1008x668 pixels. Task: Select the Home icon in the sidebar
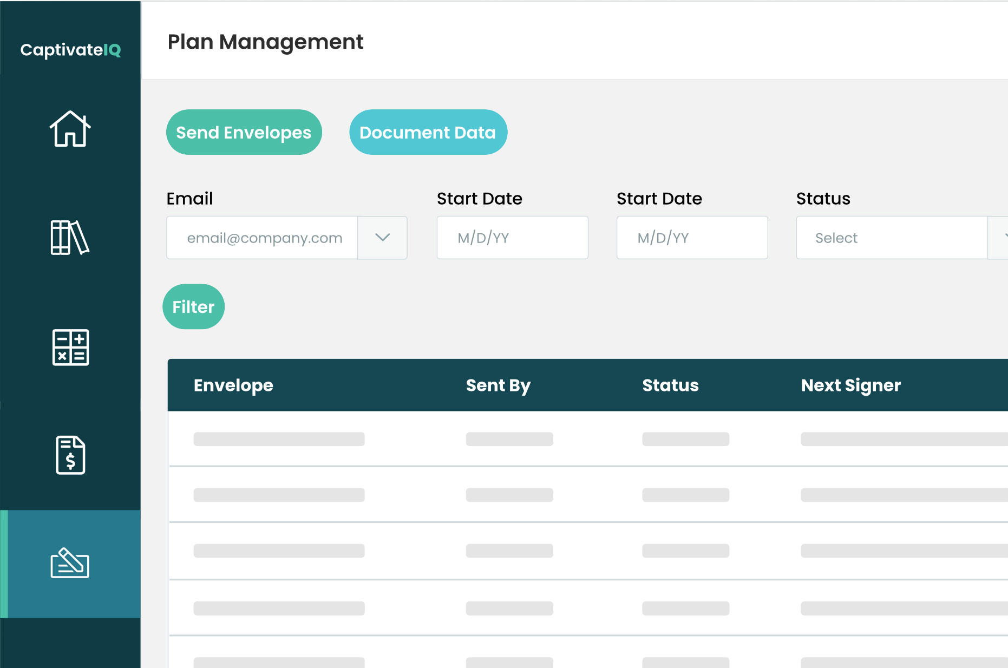pyautogui.click(x=69, y=130)
